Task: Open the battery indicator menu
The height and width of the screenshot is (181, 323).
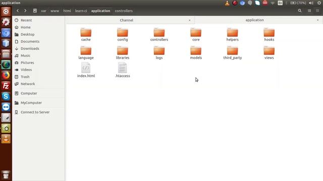Action: (x=298, y=3)
